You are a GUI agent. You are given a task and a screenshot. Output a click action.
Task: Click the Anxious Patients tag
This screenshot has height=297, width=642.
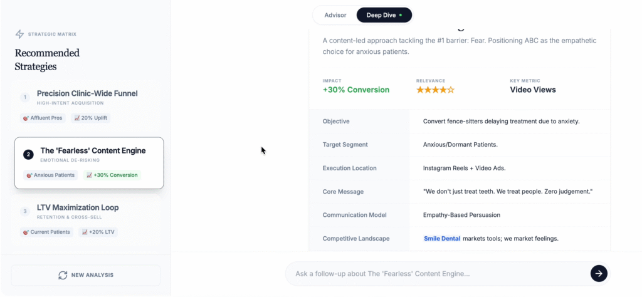pyautogui.click(x=50, y=175)
